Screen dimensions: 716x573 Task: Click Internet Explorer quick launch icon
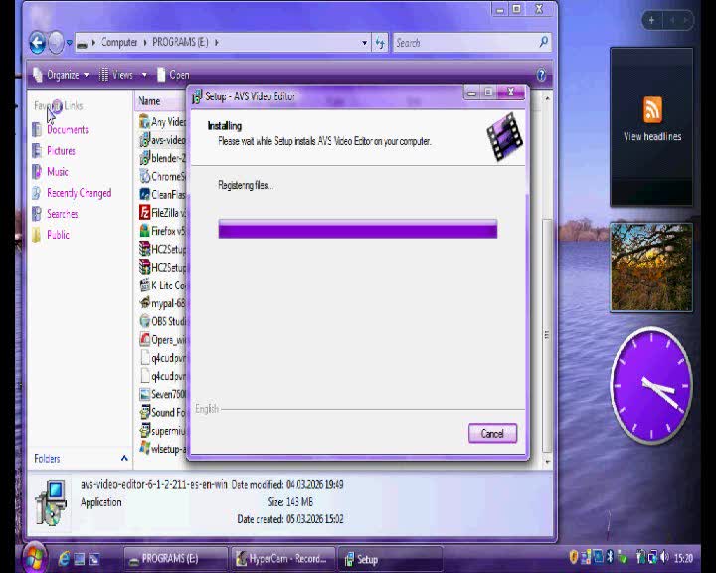(x=66, y=559)
